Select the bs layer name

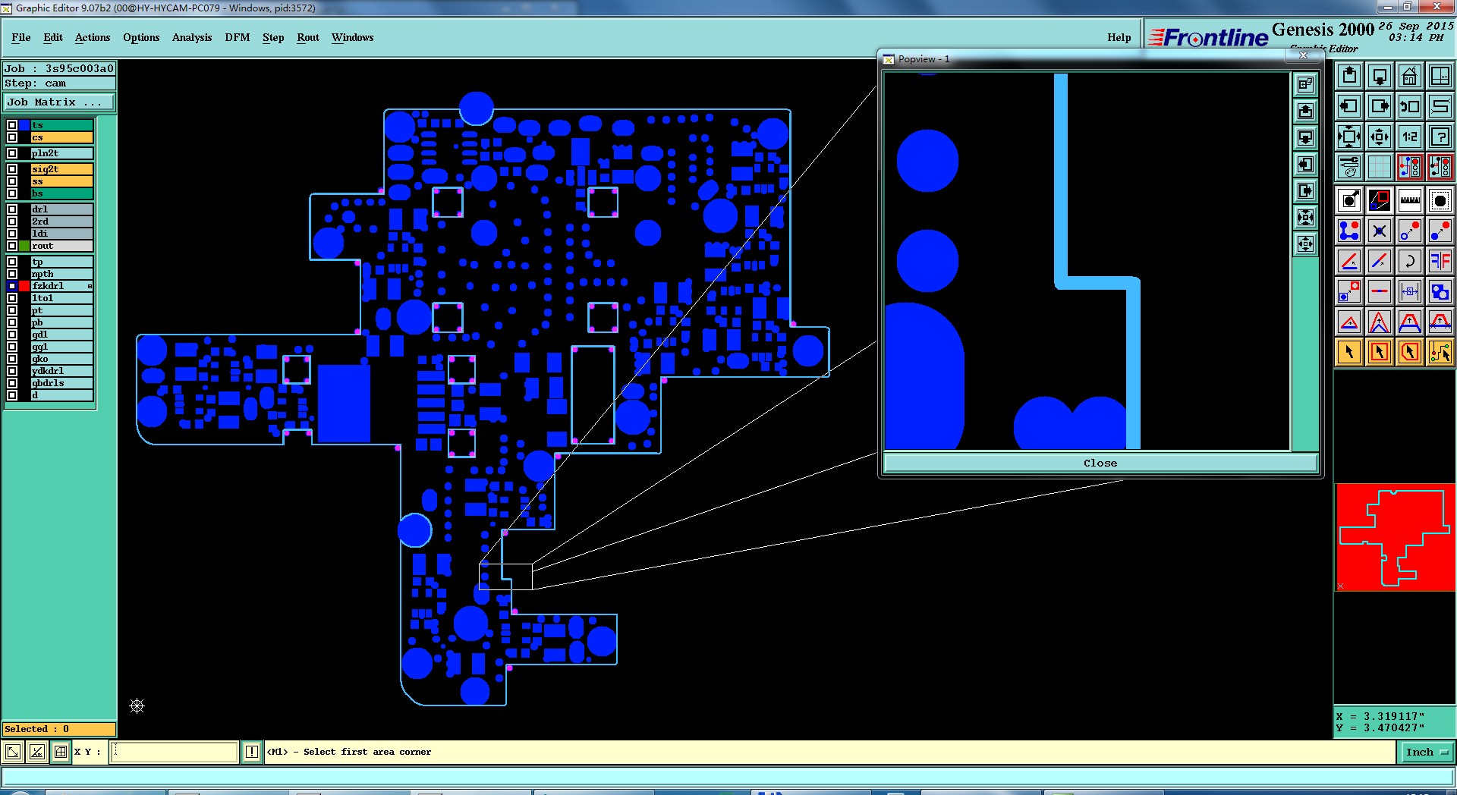pyautogui.click(x=61, y=193)
